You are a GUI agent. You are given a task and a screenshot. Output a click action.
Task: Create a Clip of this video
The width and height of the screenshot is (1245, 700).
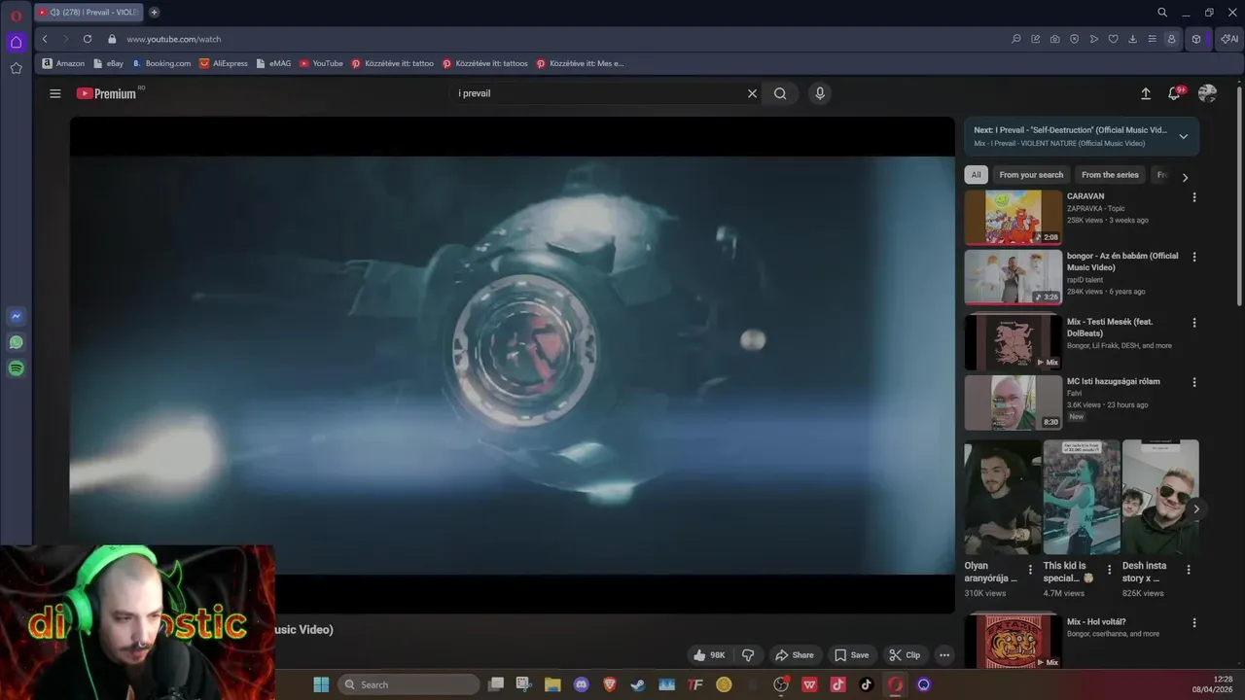tap(904, 655)
